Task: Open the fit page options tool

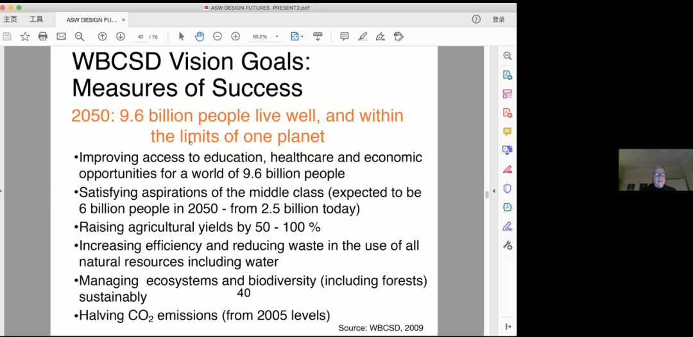Action: point(295,37)
